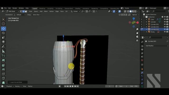Expand the Cube tree item
169x95 pixels.
(146, 19)
